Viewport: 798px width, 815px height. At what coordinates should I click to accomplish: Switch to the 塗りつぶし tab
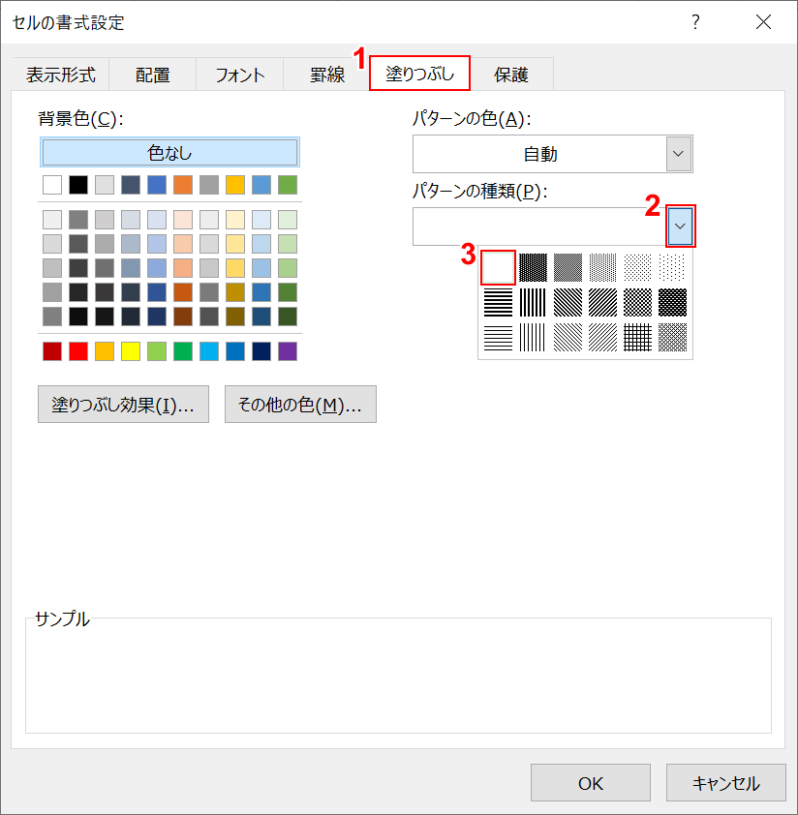click(419, 74)
